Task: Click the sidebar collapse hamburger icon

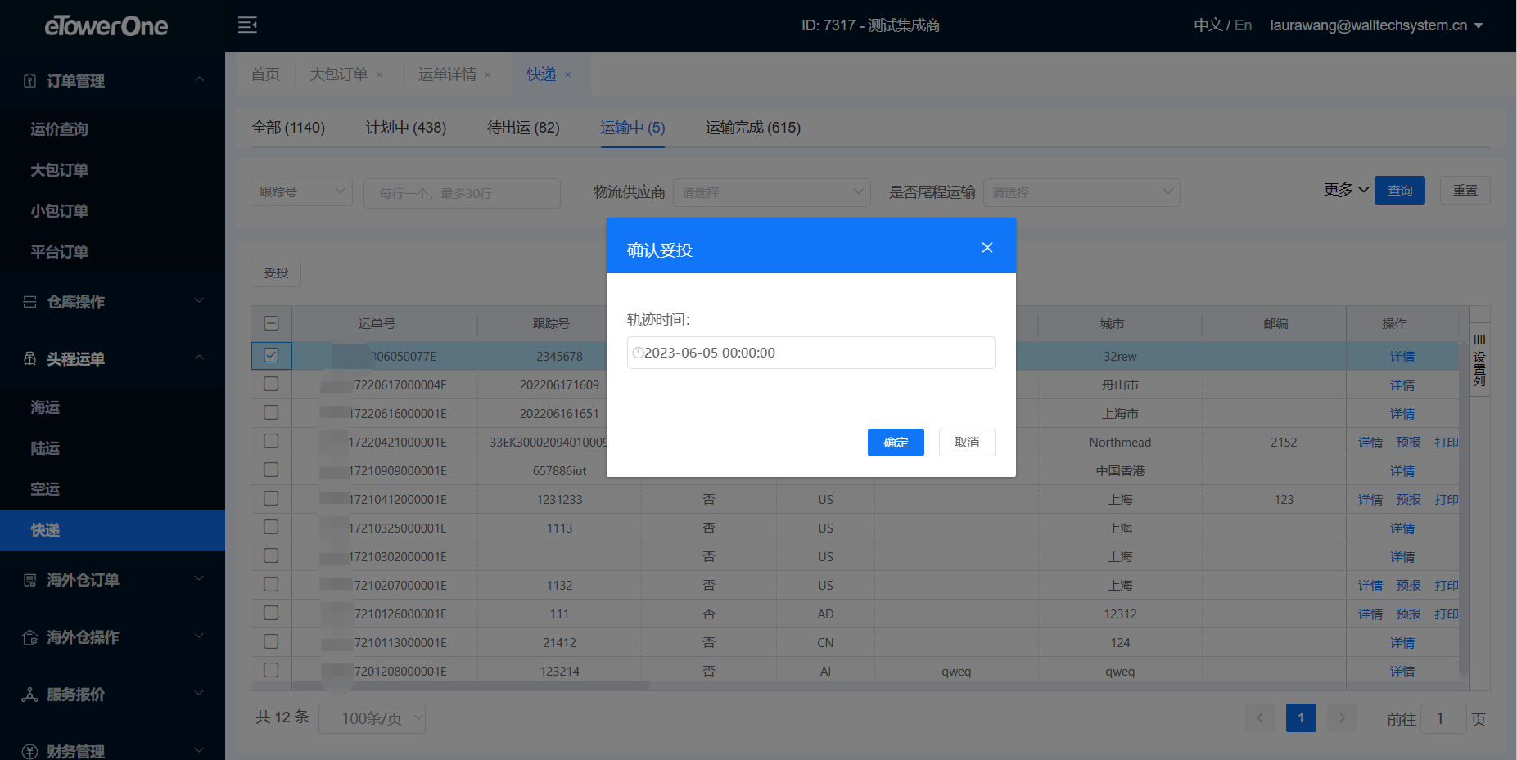Action: (x=247, y=25)
